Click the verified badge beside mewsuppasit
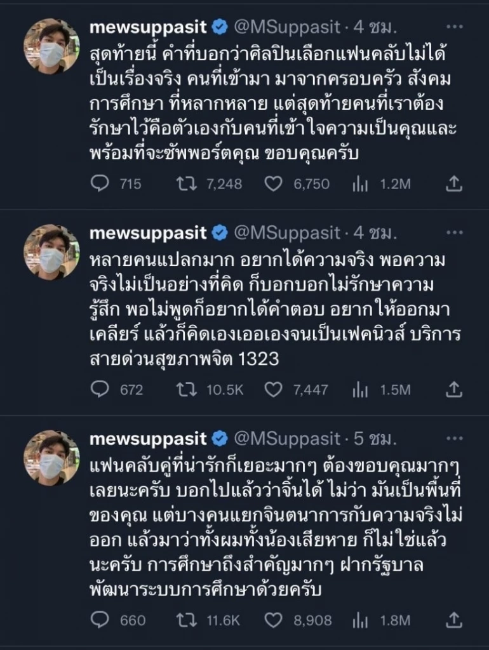489x650 pixels. click(219, 27)
